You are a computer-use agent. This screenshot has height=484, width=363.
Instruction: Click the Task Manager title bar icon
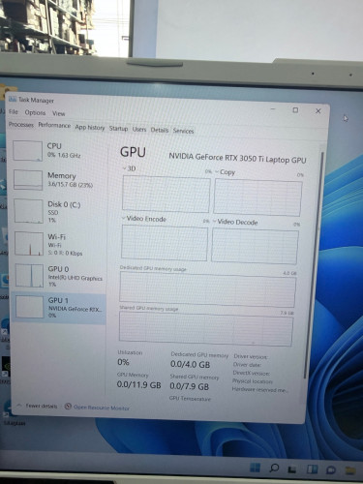tap(13, 99)
